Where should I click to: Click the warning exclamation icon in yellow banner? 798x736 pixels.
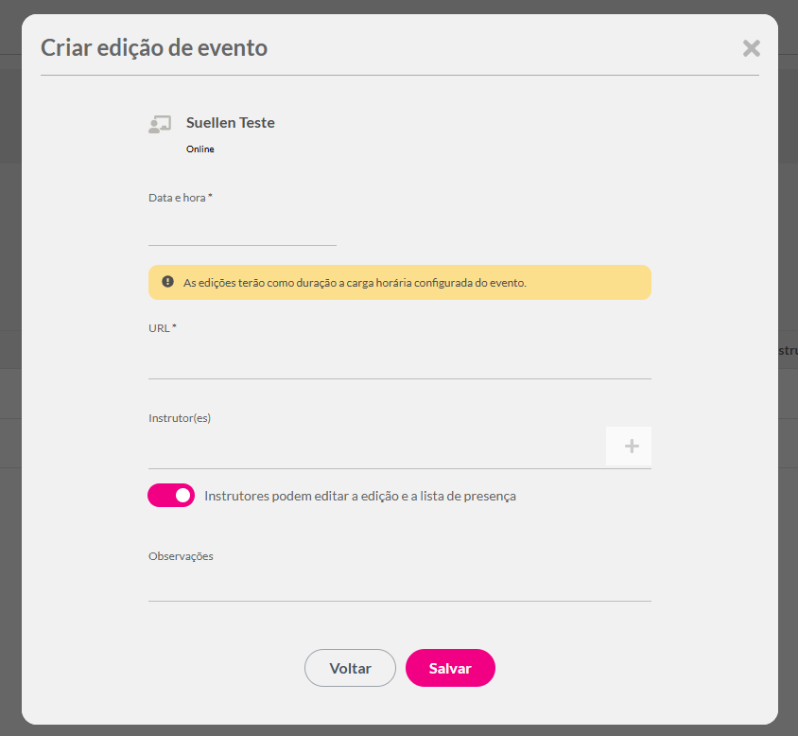click(x=168, y=282)
